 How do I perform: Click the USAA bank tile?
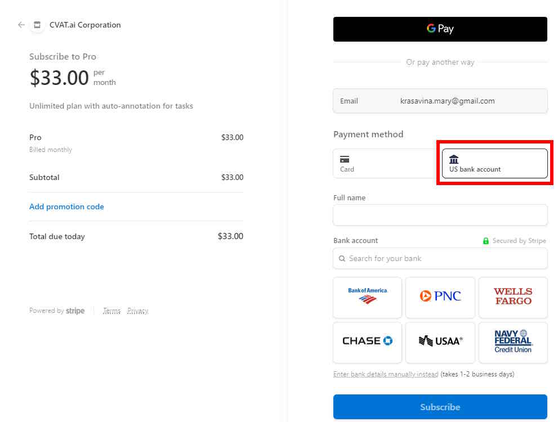pos(440,342)
